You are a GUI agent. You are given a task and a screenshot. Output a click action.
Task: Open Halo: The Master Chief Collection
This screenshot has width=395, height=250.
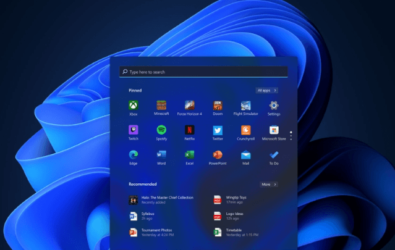[x=161, y=200]
